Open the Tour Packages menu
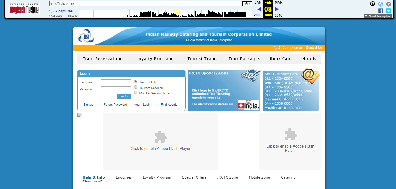The width and height of the screenshot is (396, 189). [244, 59]
